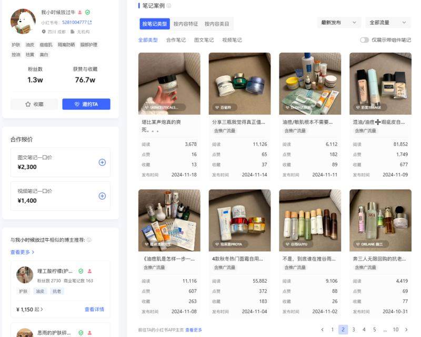Click price ¥2,300 for 图文笔记
Screen dimensions: 421x337
pyautogui.click(x=27, y=167)
